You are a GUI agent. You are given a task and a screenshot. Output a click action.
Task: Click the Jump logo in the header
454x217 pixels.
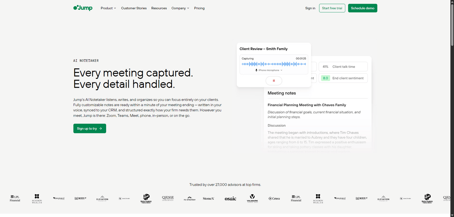(83, 8)
